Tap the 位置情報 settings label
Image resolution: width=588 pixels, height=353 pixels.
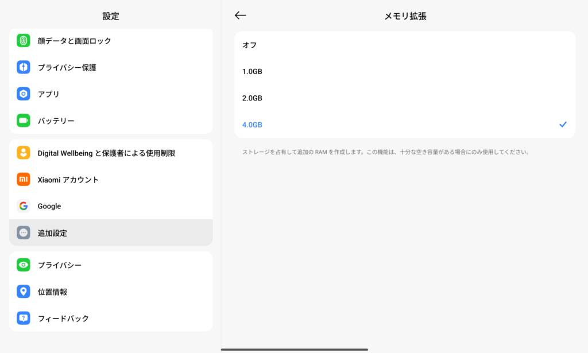[52, 292]
